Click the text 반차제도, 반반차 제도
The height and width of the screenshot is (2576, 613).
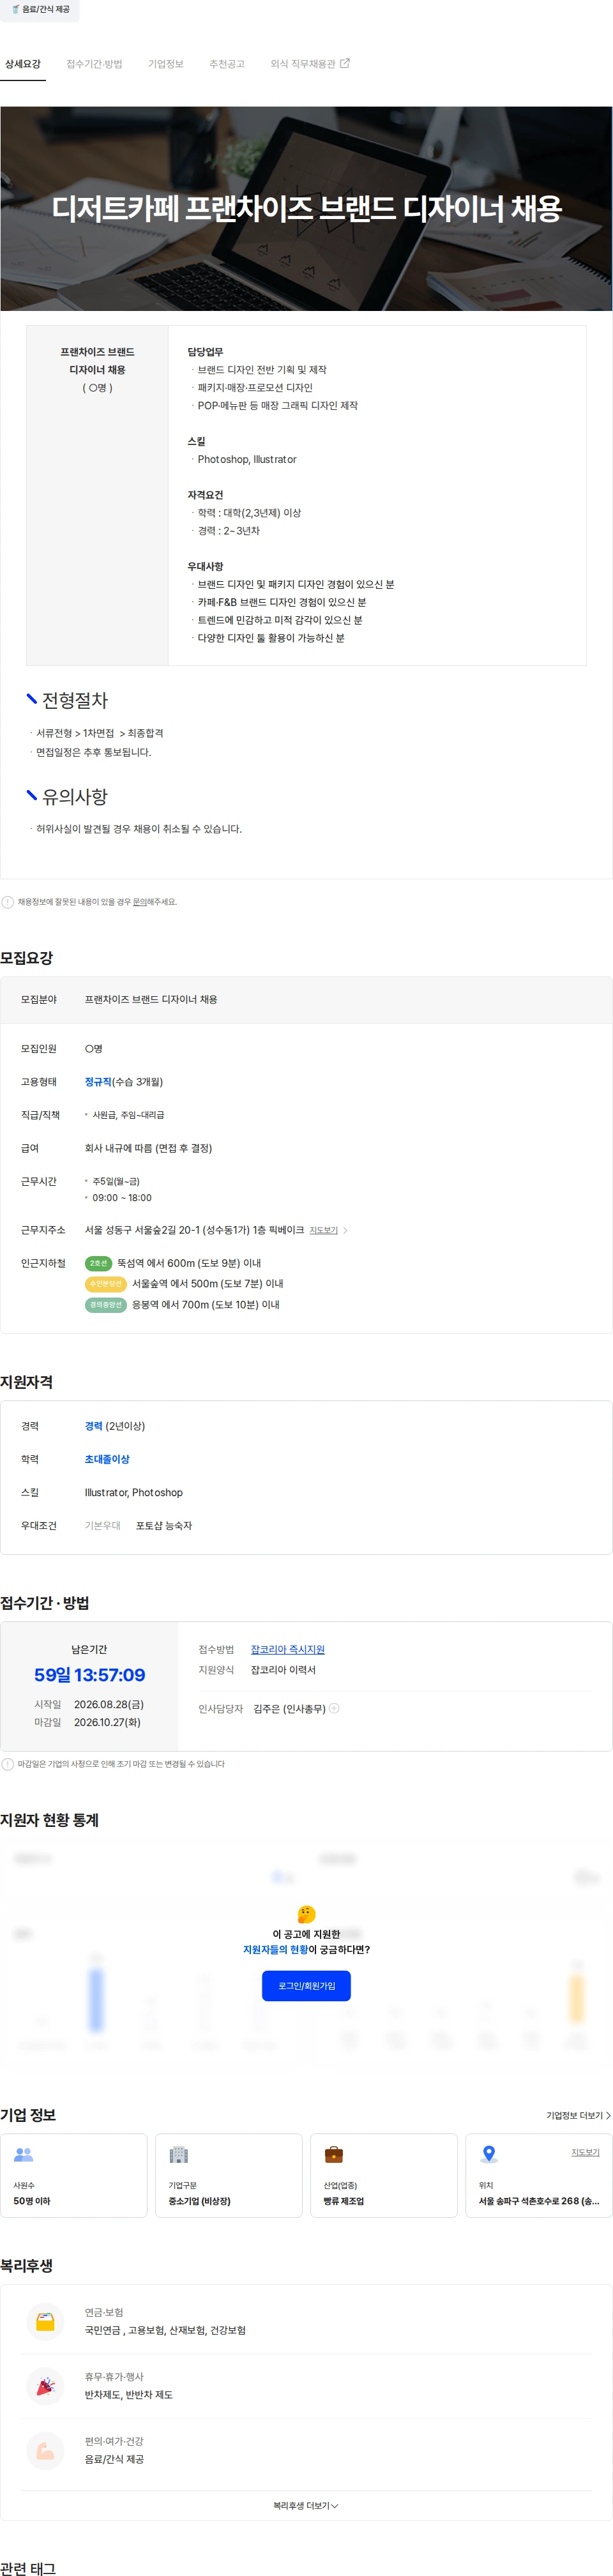click(x=129, y=2396)
